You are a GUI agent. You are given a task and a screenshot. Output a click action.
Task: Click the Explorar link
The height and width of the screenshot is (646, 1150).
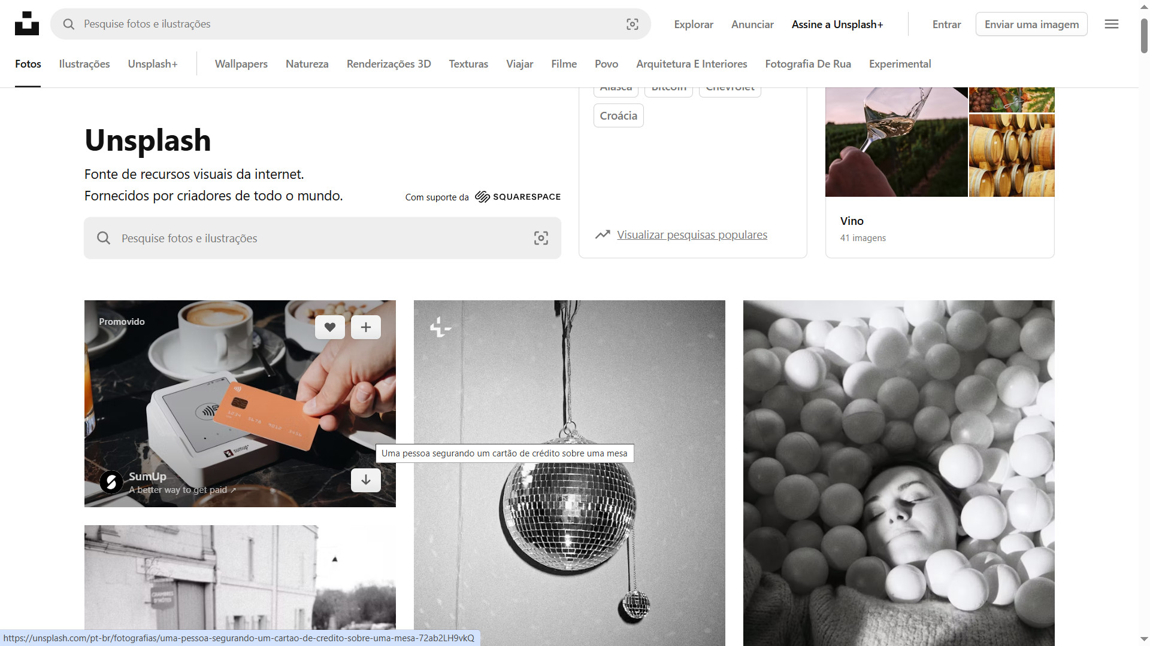coord(694,25)
